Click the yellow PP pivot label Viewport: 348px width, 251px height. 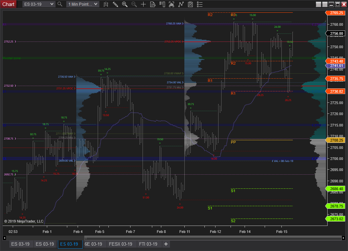[x=233, y=142]
